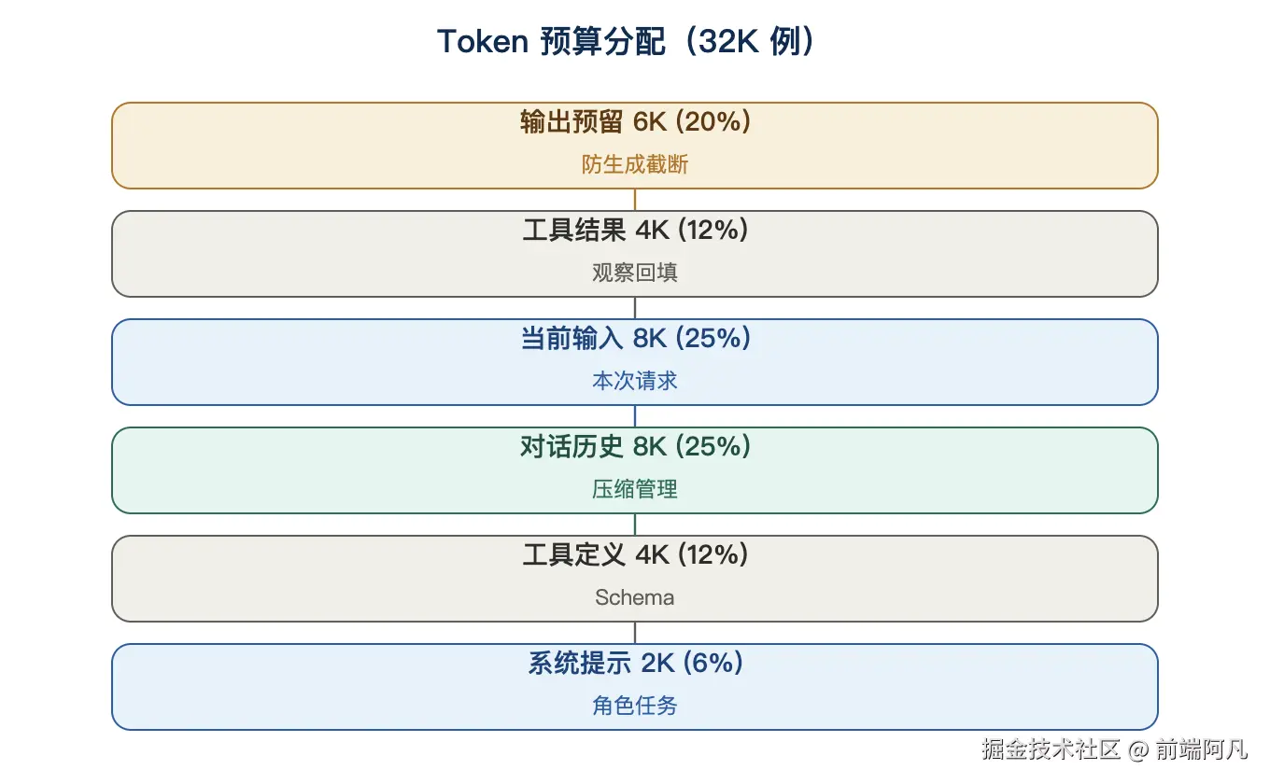The width and height of the screenshot is (1270, 784).
Task: Click the 本次请求 subtitle text
Action: tap(635, 381)
